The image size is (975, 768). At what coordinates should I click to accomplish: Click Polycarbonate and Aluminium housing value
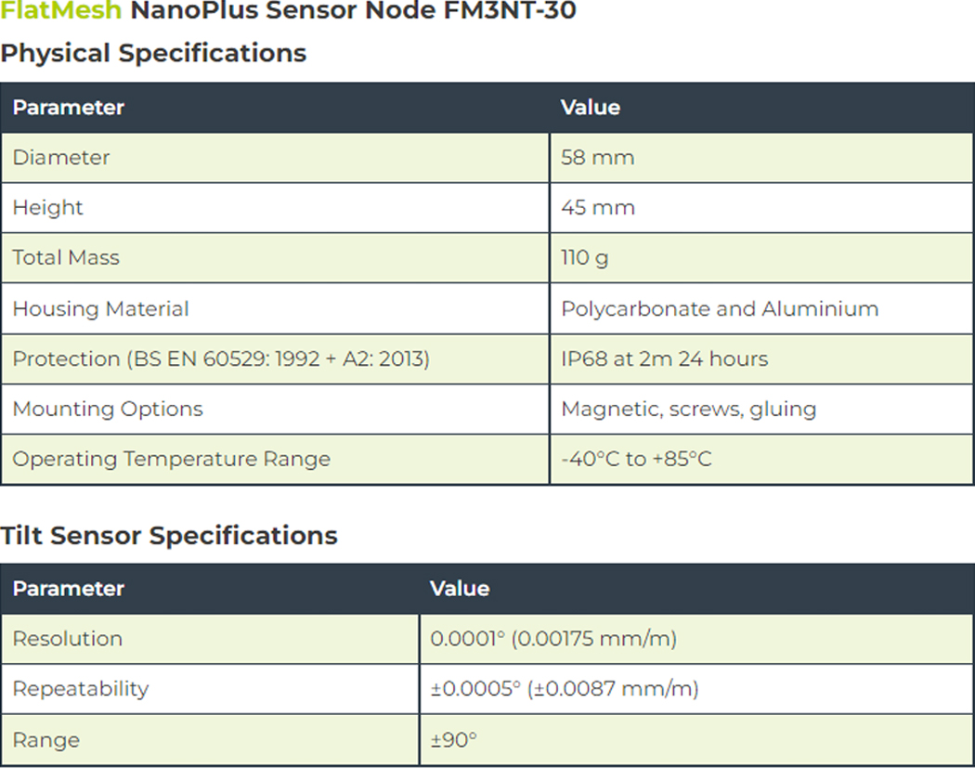tap(720, 309)
